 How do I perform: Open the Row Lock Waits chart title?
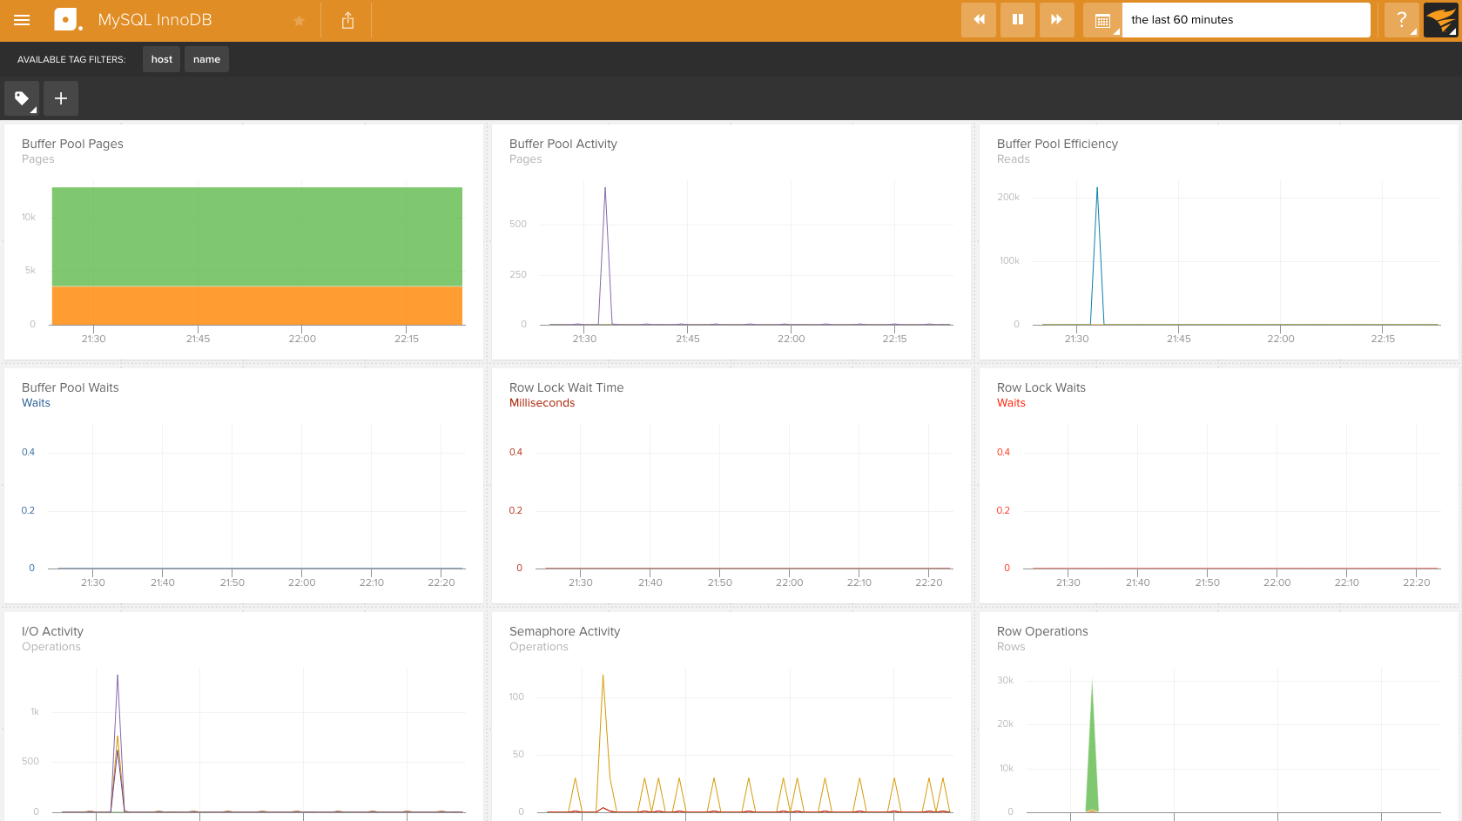point(1041,387)
